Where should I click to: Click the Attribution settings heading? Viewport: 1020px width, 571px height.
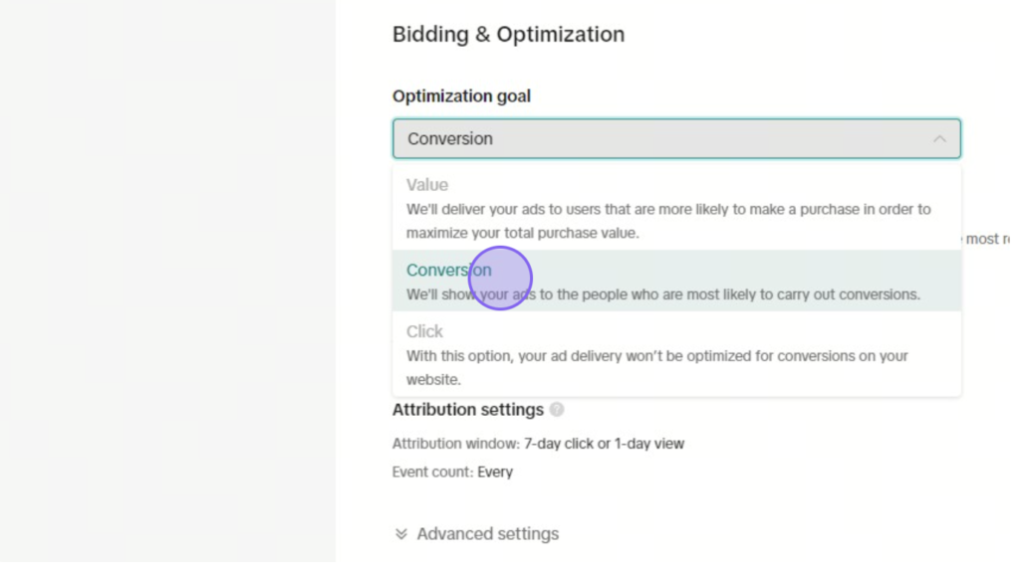point(468,410)
